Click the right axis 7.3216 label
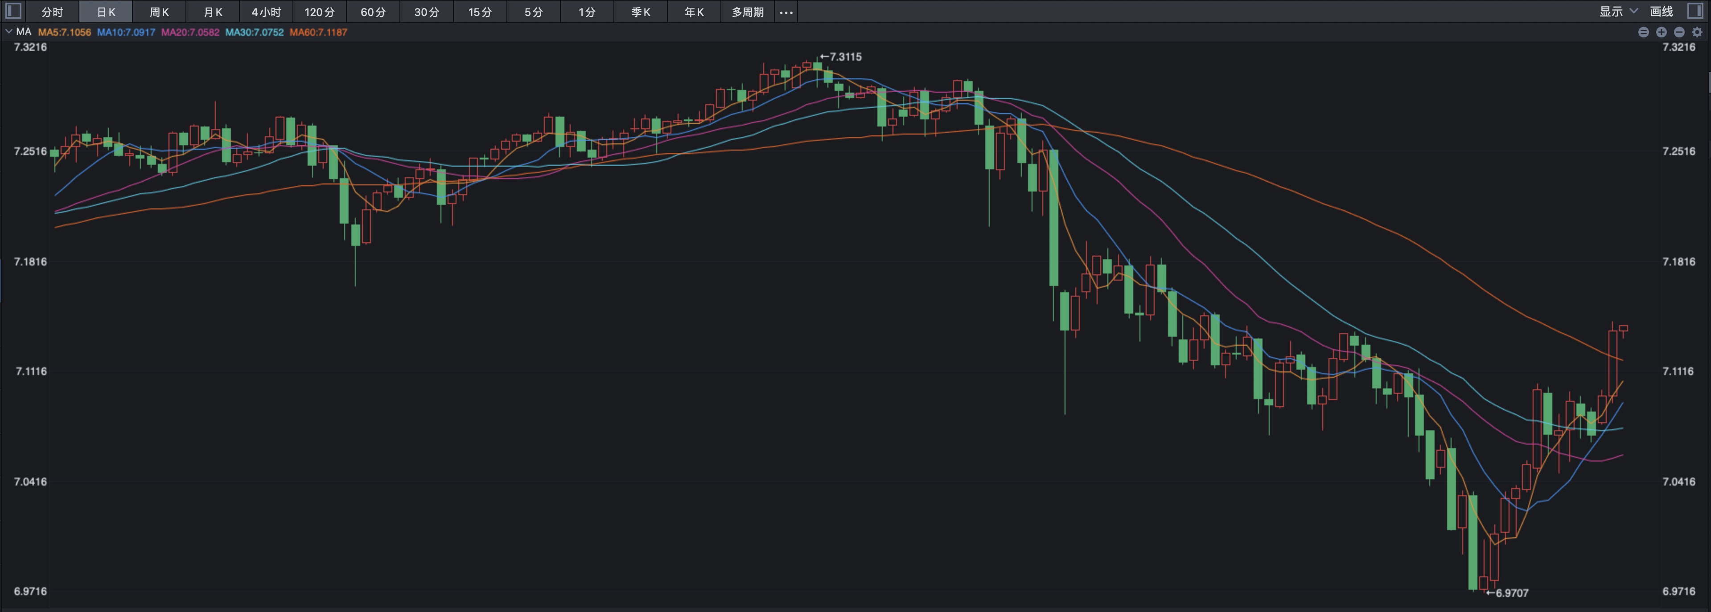Screen dimensions: 1711x612 (x=1678, y=47)
